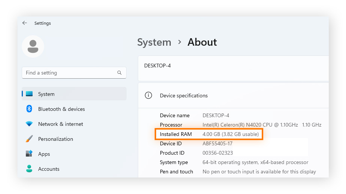
Task: Select the Accounts person icon
Action: tap(29, 169)
